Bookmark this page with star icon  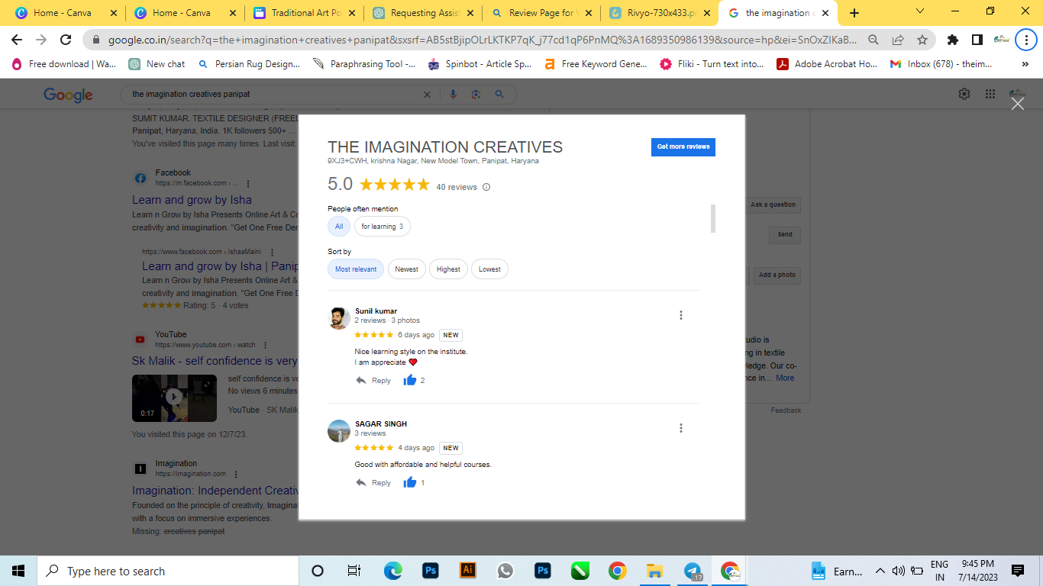pos(922,40)
